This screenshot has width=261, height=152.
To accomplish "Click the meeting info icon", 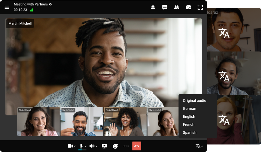I will (x=50, y=4).
